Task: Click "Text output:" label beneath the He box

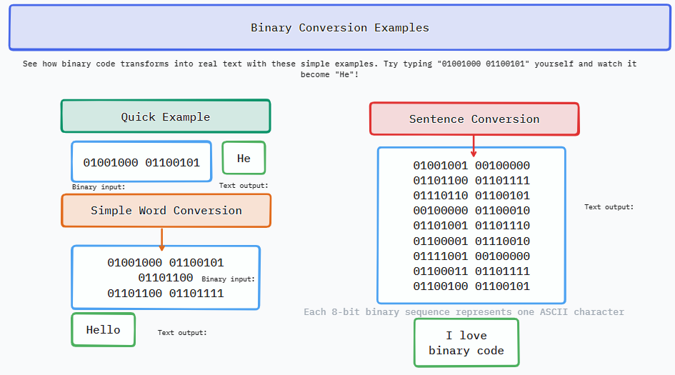Action: (244, 186)
